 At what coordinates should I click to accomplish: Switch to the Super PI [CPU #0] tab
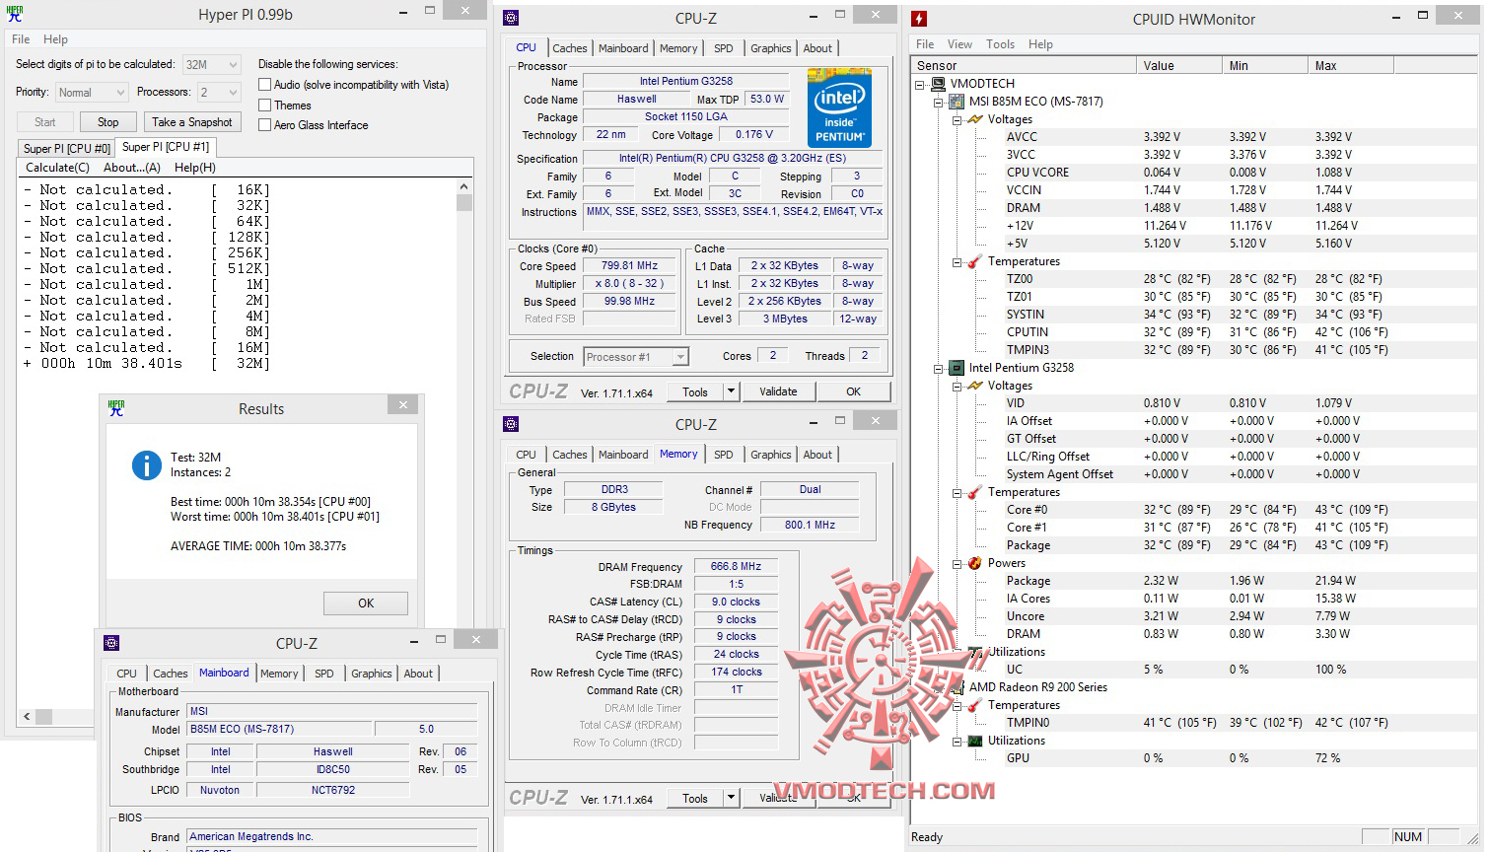67,149
